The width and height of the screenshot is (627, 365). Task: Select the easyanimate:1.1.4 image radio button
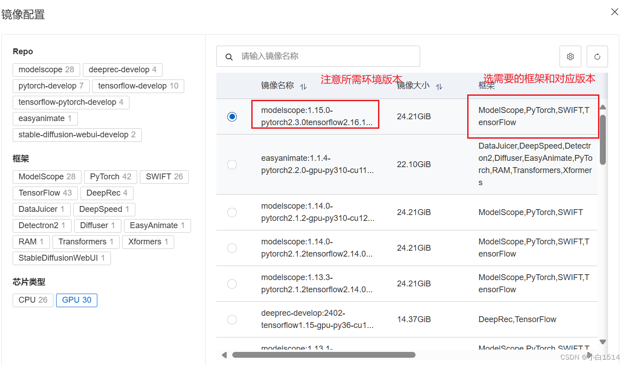point(232,164)
